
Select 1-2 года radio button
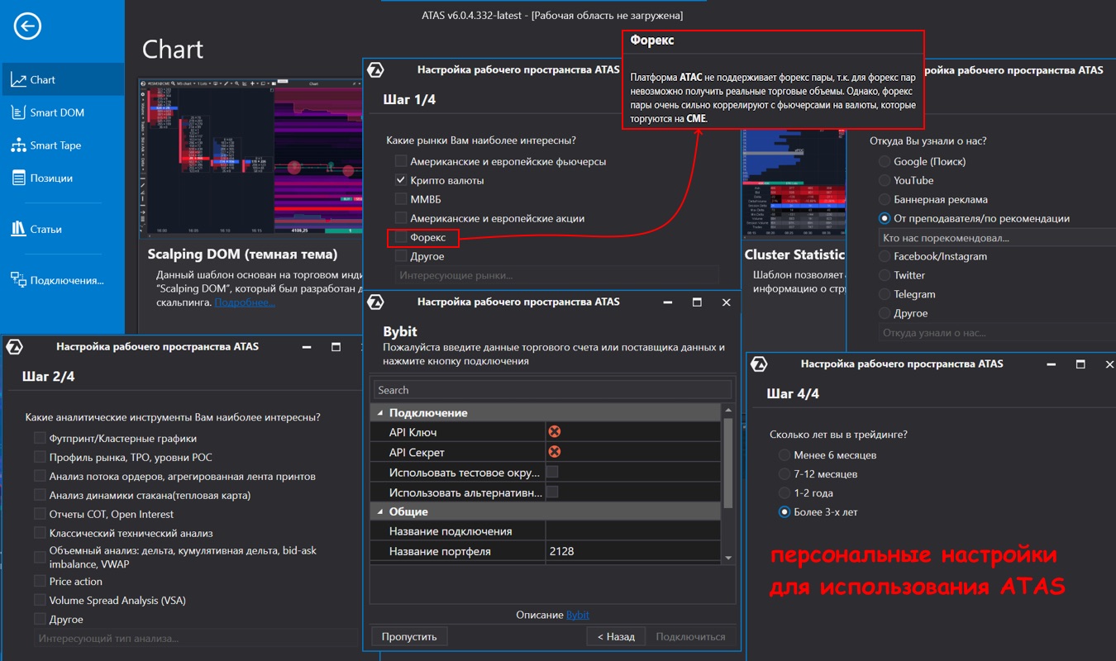[x=785, y=492]
